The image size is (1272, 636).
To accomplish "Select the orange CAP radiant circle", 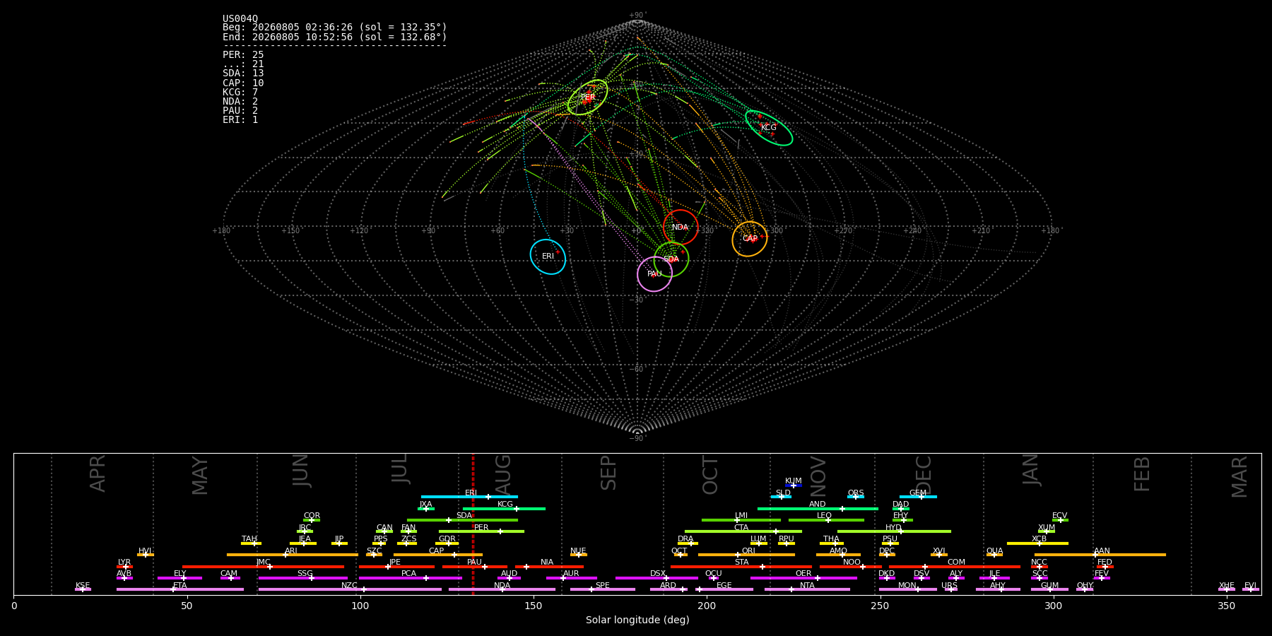I will click(750, 239).
